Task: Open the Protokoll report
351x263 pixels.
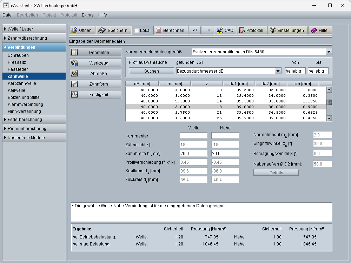Action: (x=251, y=31)
